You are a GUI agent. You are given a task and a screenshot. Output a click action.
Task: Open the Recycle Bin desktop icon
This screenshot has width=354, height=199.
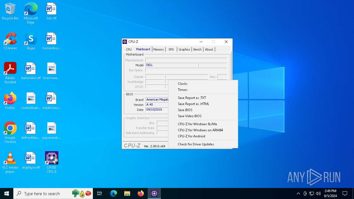tap(10, 11)
